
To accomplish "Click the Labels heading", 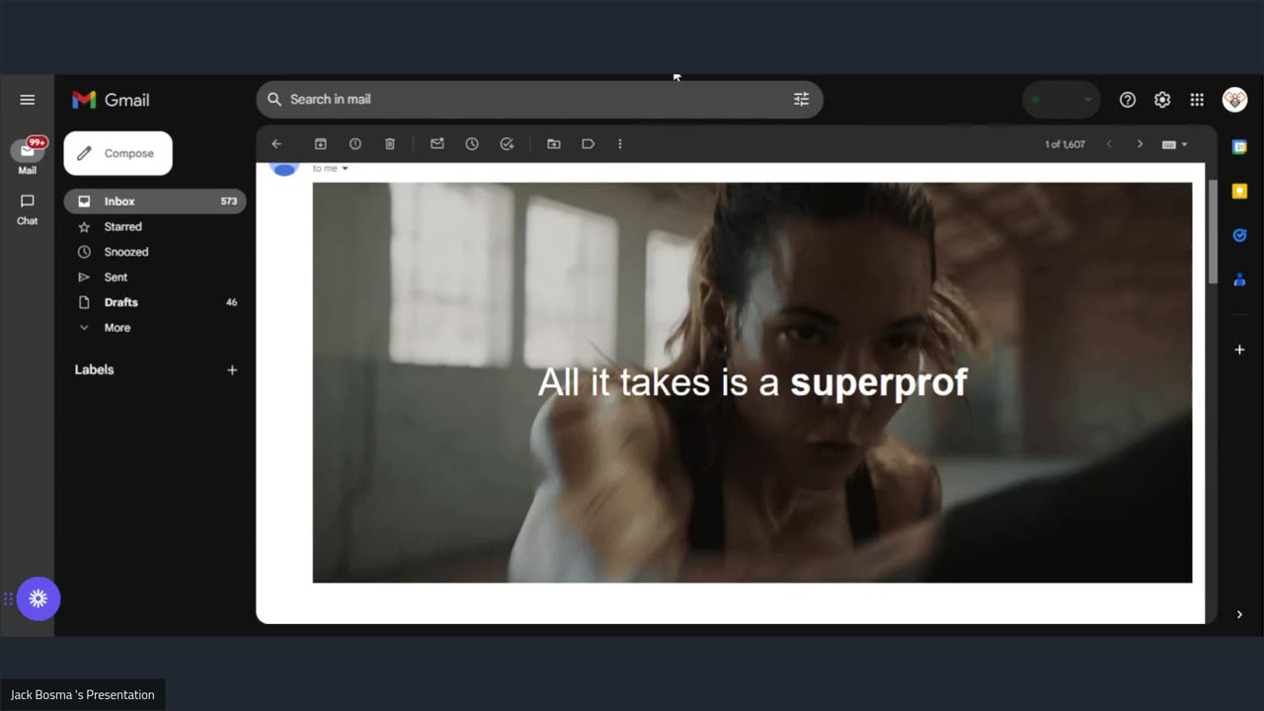I will (x=95, y=369).
